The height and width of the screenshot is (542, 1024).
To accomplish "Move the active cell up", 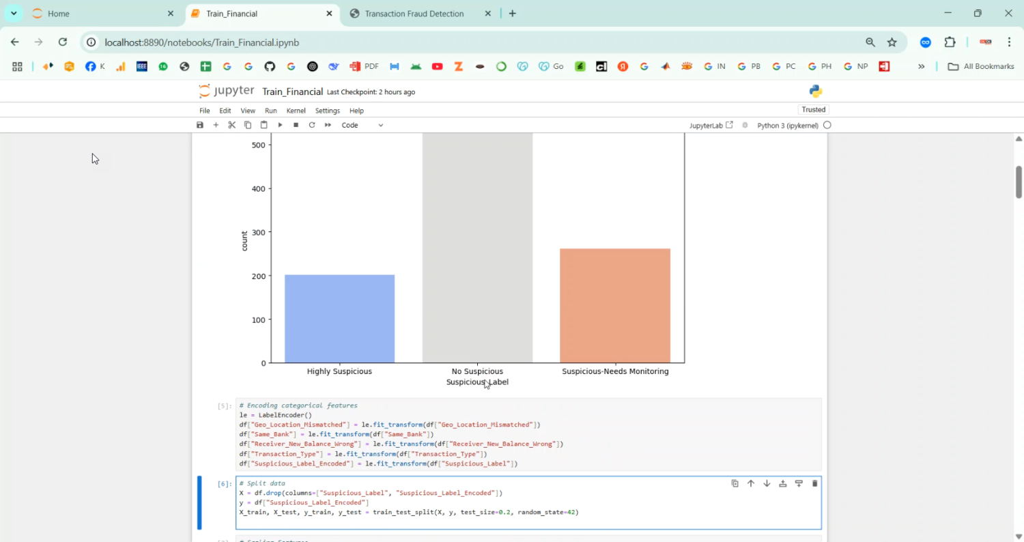I will [751, 483].
